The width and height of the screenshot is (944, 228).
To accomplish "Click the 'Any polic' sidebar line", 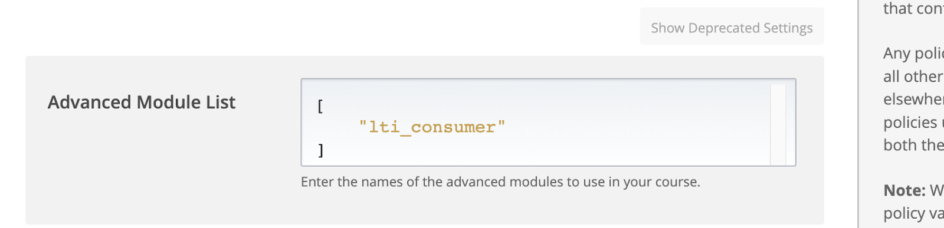I will click(913, 54).
